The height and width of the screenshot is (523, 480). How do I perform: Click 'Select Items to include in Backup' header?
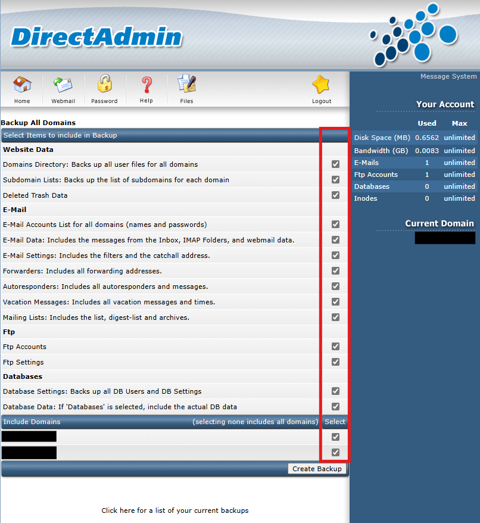click(60, 135)
